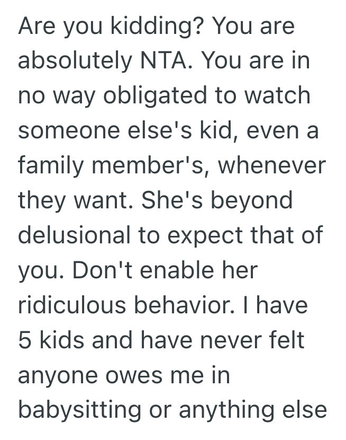Image resolution: width=346 pixels, height=440 pixels.
Task: Click the word "watch"
Action: (x=285, y=96)
